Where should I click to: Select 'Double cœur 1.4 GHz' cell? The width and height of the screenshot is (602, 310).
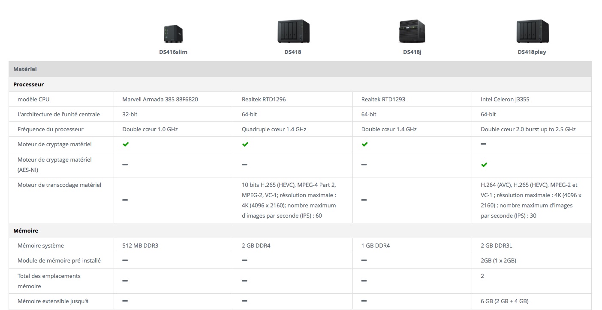click(389, 129)
